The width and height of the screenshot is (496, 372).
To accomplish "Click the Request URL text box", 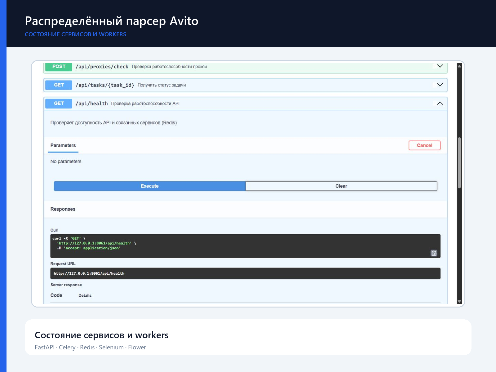I will (x=245, y=273).
